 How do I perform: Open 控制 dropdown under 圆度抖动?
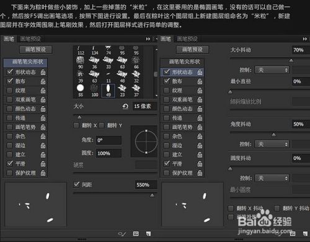click(x=272, y=178)
